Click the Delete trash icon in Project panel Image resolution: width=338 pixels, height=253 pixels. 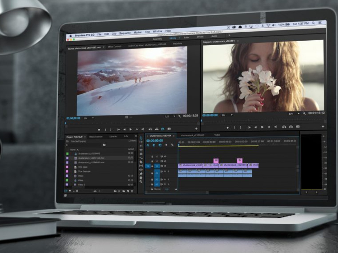pyautogui.click(x=132, y=191)
